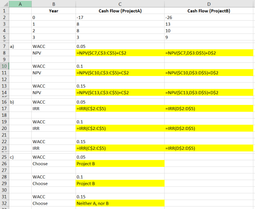The height and width of the screenshot is (209, 255).
Task: Click formula =NPV($C10,D$3:D$5)+D$2 cell
Action: point(209,73)
